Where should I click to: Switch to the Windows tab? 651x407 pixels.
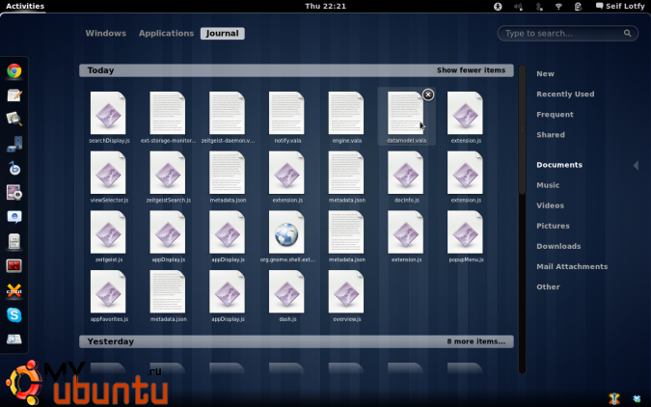(x=105, y=33)
